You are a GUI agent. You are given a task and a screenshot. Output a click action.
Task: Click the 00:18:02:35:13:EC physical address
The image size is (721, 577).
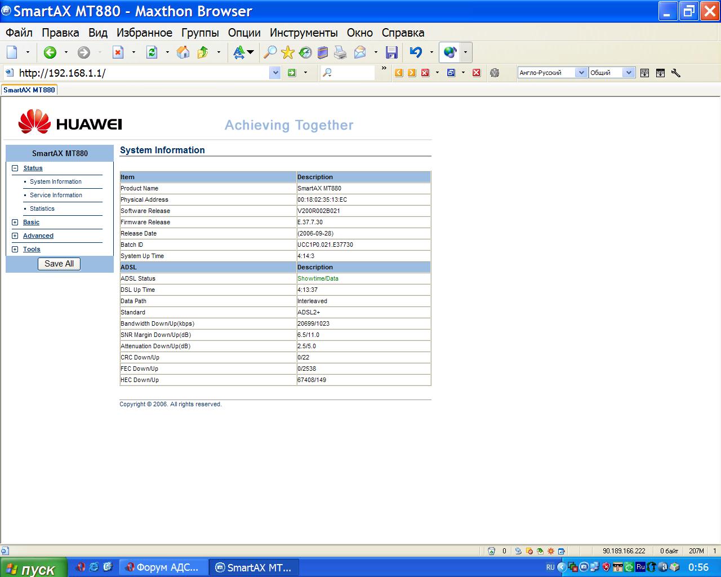click(x=322, y=199)
